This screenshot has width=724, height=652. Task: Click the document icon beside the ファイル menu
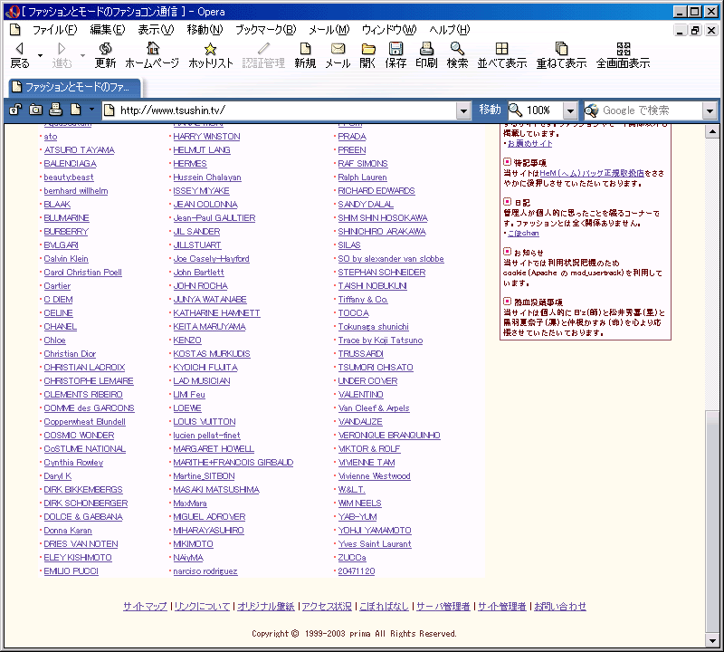pyautogui.click(x=15, y=30)
